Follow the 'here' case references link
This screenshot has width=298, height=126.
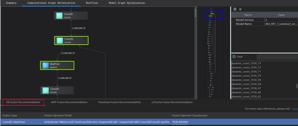click(x=295, y=109)
